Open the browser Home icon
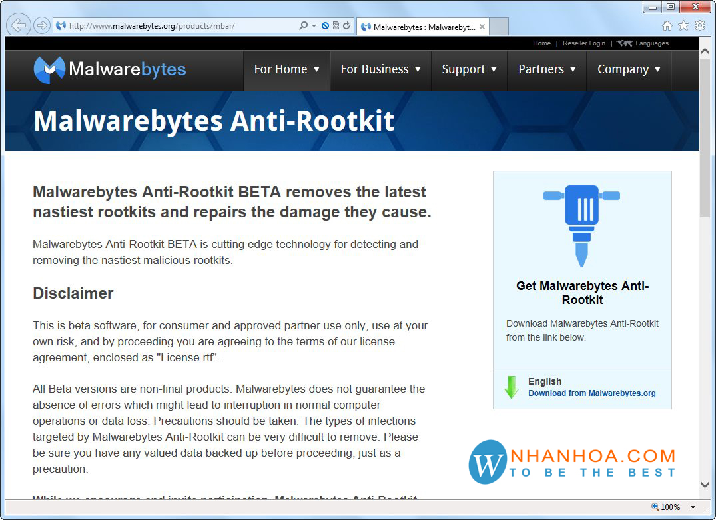This screenshot has width=716, height=520. [x=667, y=25]
